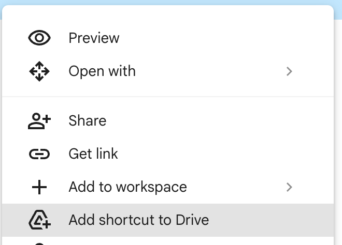Click the person-plus Share icon
The height and width of the screenshot is (245, 342).
[39, 121]
